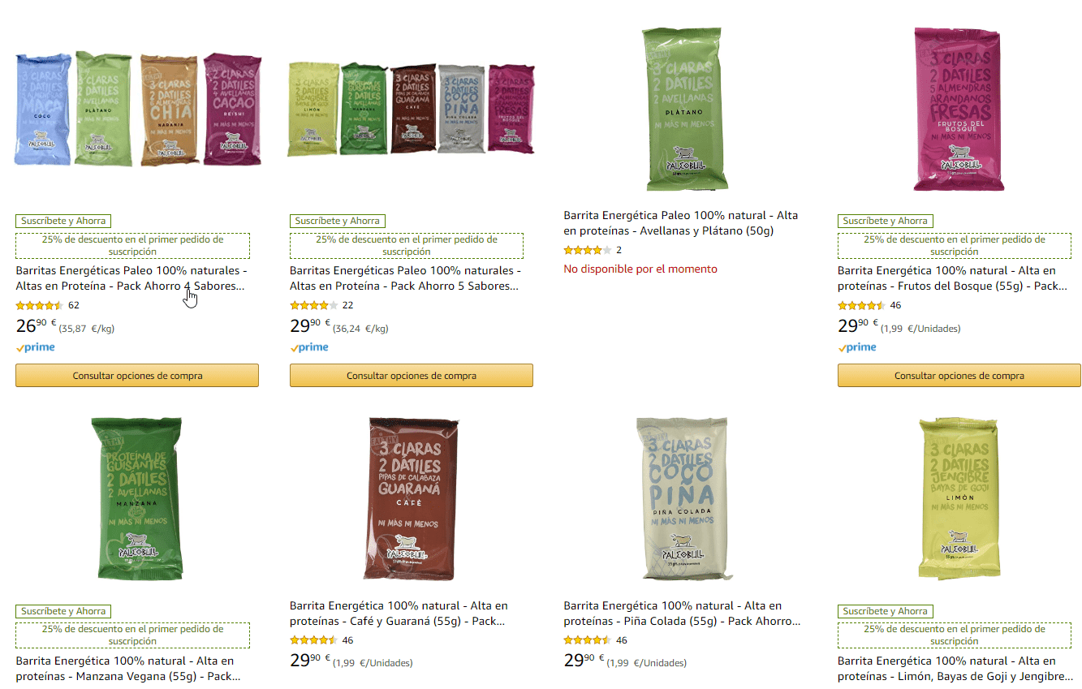Open the Piña Colada (55g) title link

click(683, 614)
